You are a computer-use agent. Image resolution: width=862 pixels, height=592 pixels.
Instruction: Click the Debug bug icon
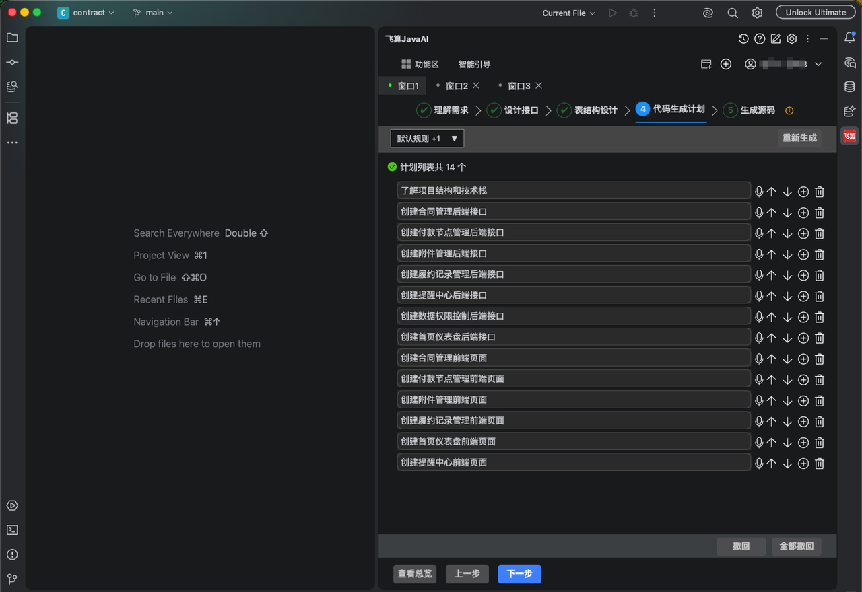tap(634, 13)
